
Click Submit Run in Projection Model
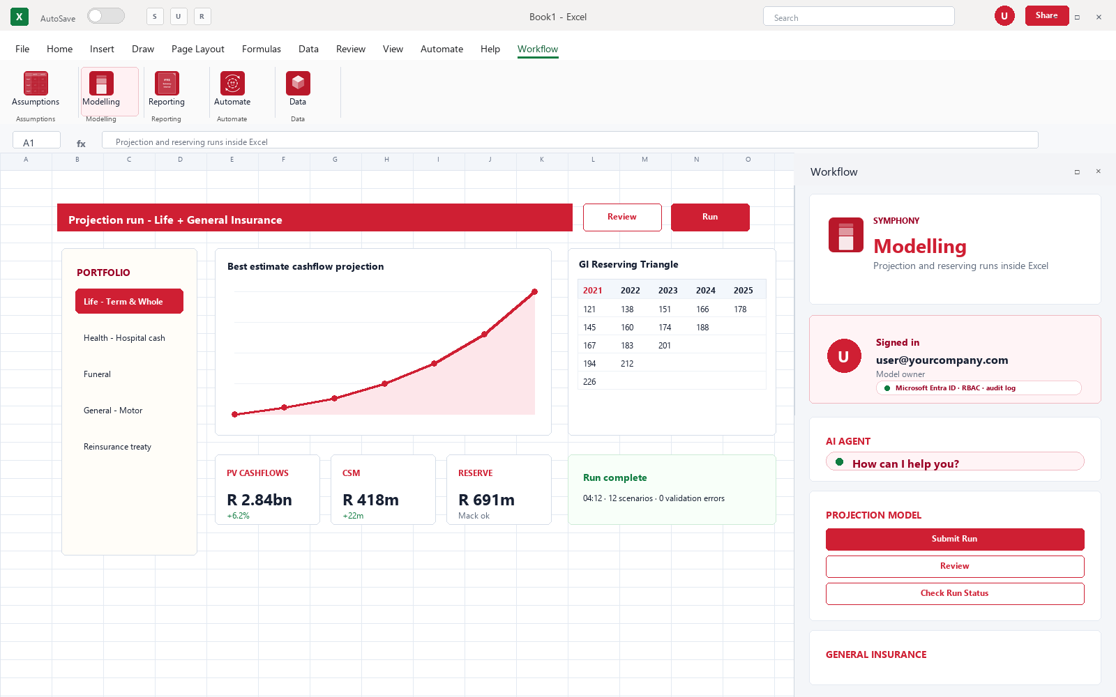coord(955,539)
